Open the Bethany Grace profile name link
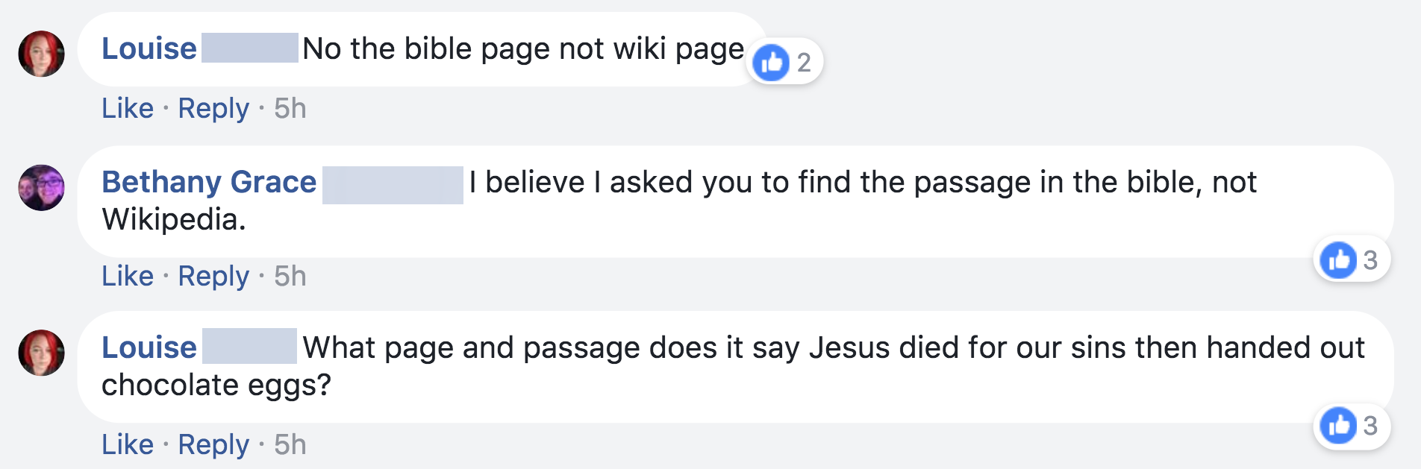 point(209,183)
